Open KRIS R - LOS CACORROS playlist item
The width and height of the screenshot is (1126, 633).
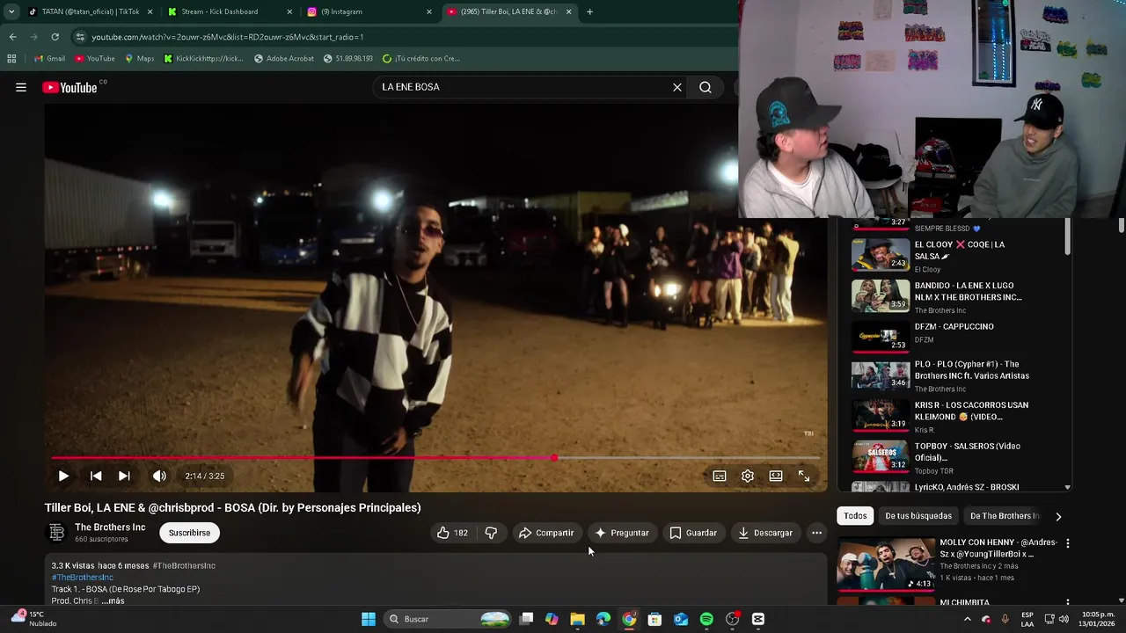(954, 417)
